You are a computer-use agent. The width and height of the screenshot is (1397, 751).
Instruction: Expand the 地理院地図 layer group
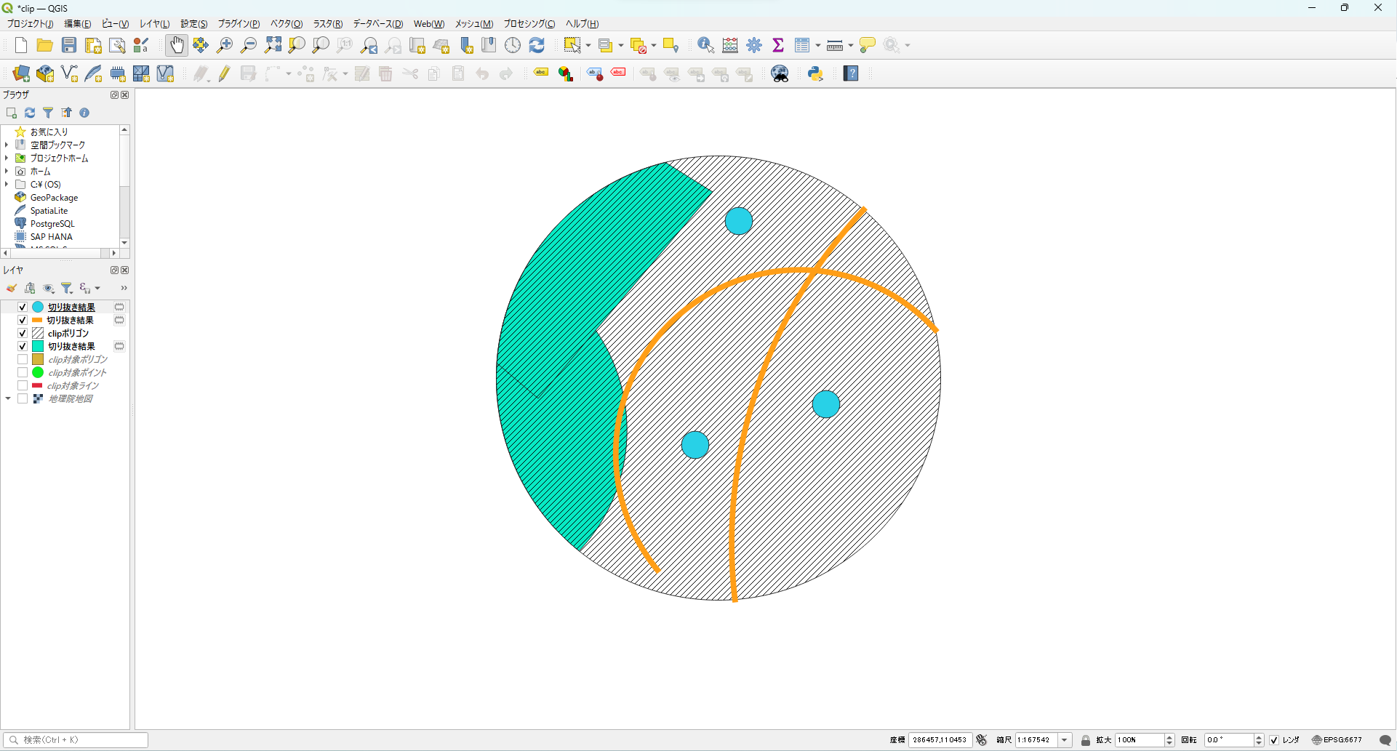pyautogui.click(x=8, y=398)
